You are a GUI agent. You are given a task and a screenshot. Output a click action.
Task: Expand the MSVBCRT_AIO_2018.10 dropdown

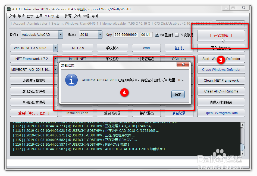click(56, 69)
